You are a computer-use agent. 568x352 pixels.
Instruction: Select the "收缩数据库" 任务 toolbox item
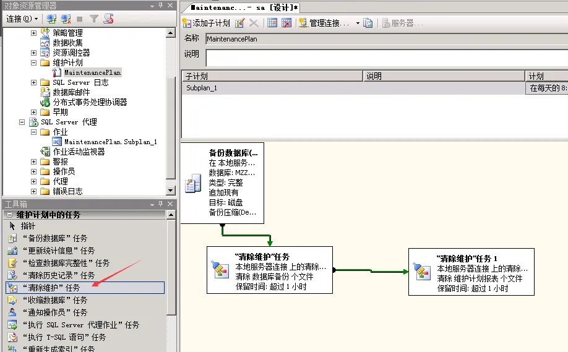point(85,300)
